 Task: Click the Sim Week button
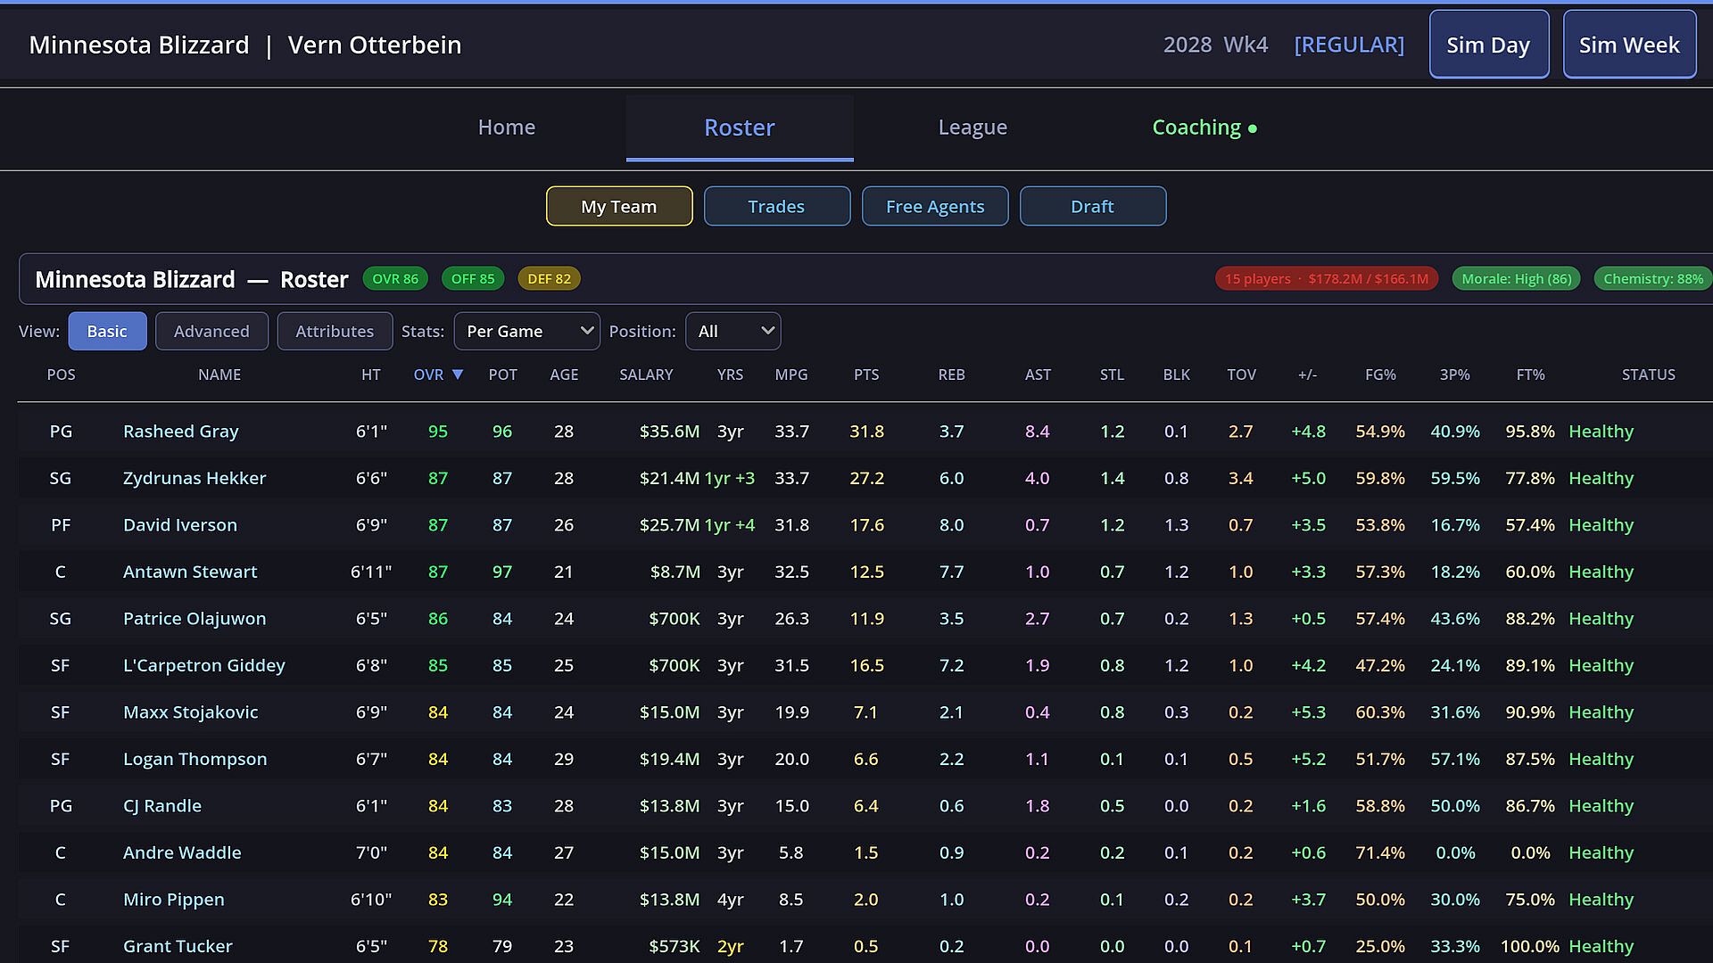point(1629,45)
